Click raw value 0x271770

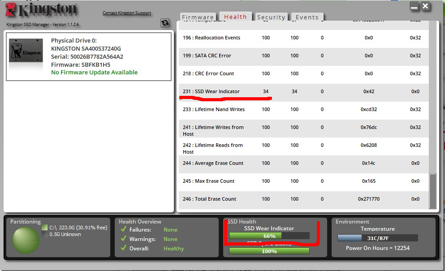click(369, 199)
